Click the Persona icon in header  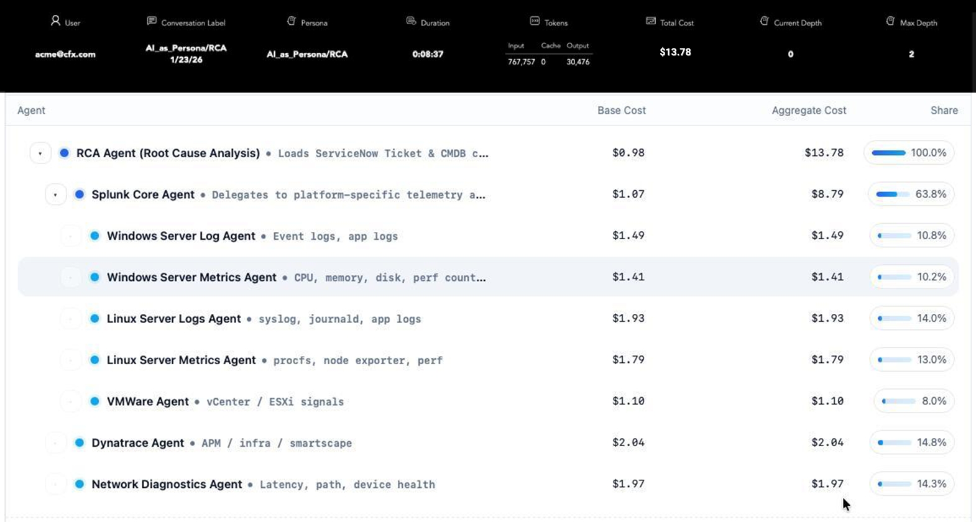(291, 21)
